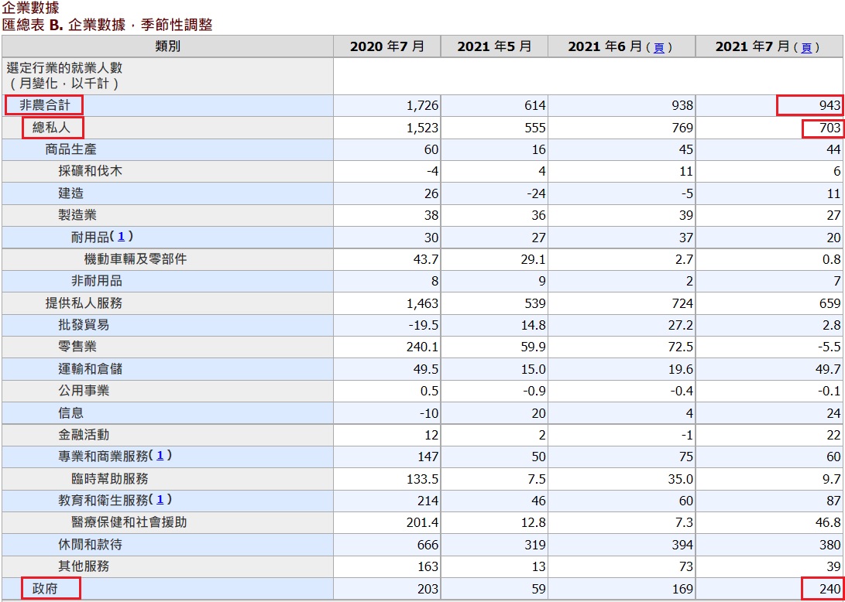This screenshot has width=845, height=602.
Task: Open footnote 1 link beside 專業和商業服務
Action: click(160, 456)
